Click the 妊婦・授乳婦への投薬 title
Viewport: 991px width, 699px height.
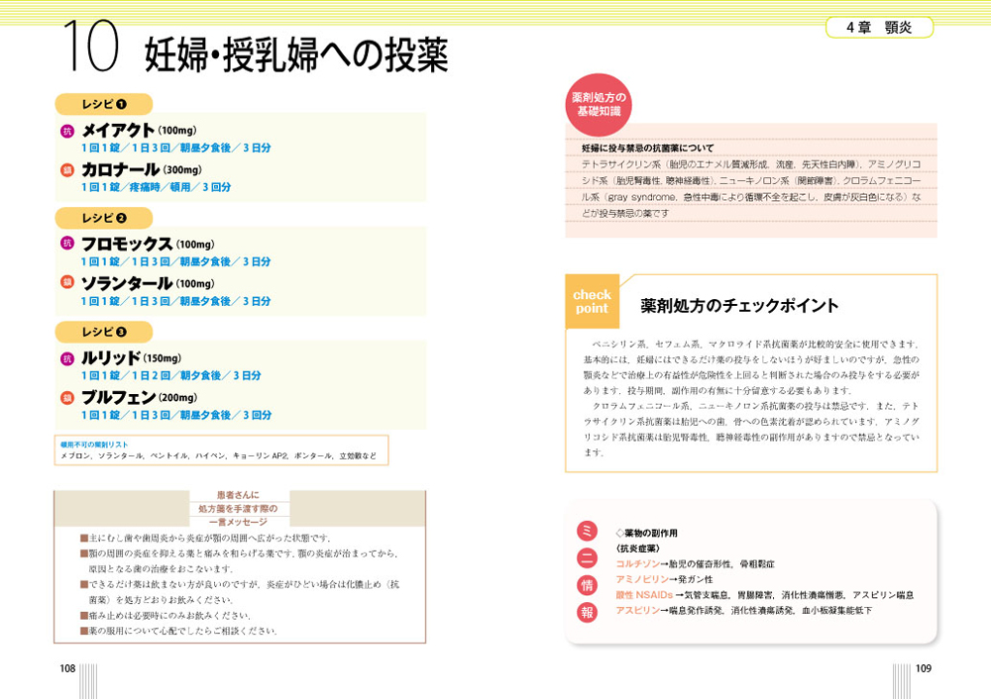[296, 55]
